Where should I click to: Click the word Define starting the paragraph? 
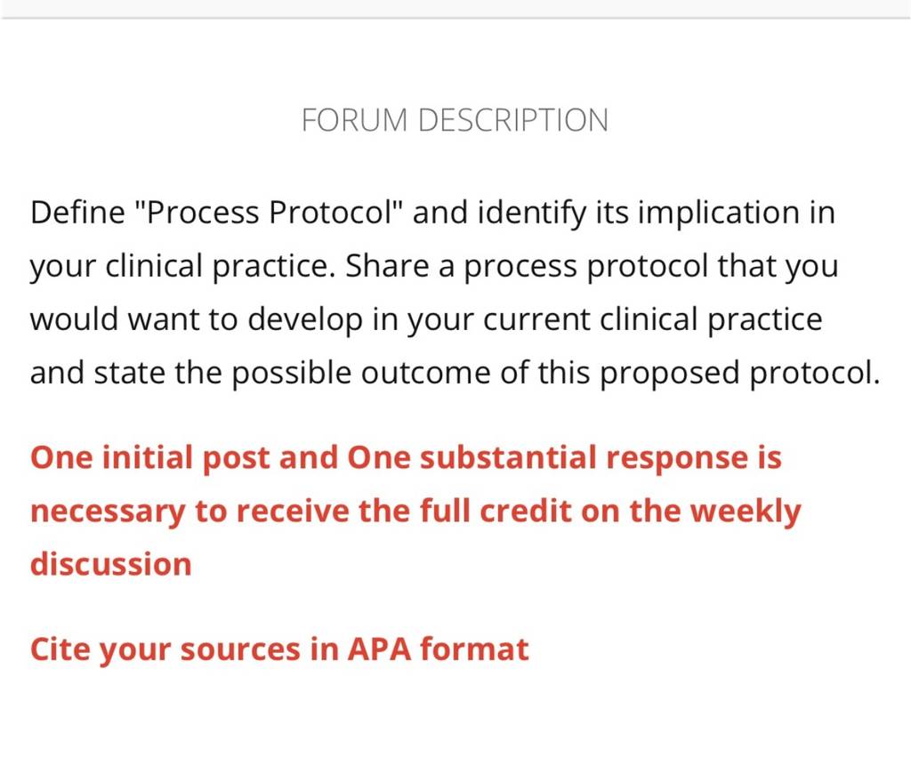pyautogui.click(x=77, y=212)
